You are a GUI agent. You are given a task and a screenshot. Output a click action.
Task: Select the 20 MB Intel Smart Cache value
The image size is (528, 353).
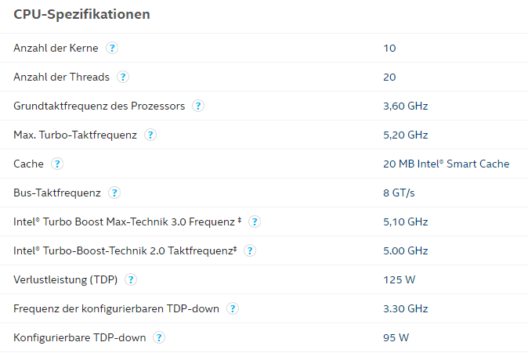coord(447,164)
